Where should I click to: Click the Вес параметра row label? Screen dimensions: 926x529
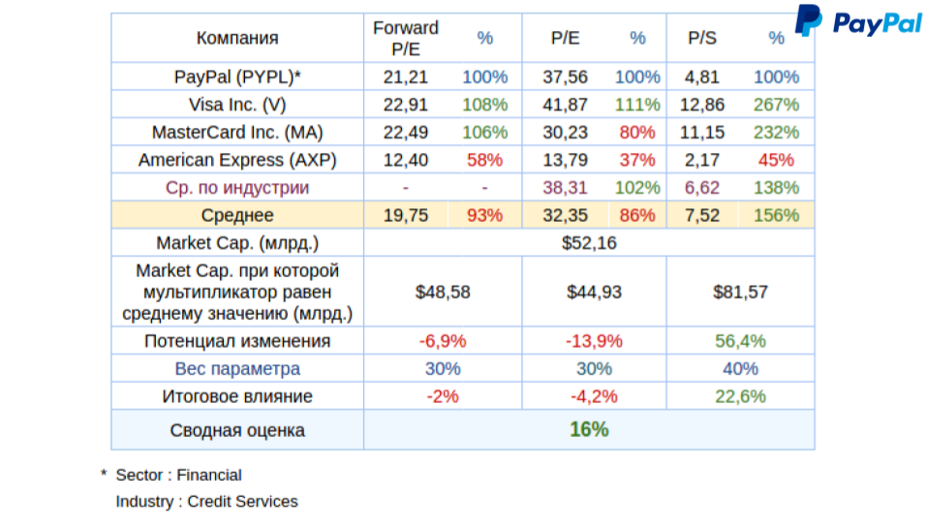pyautogui.click(x=237, y=368)
